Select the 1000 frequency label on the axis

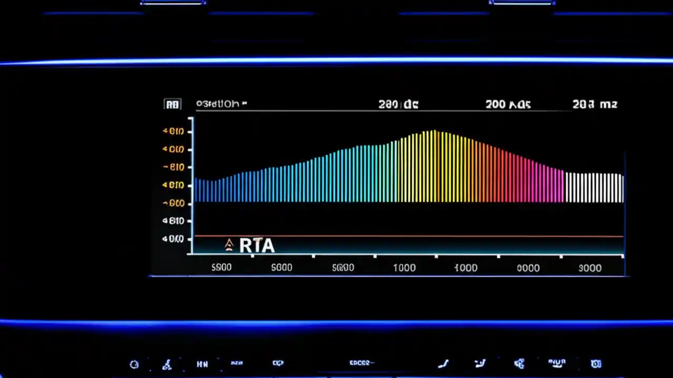(404, 268)
